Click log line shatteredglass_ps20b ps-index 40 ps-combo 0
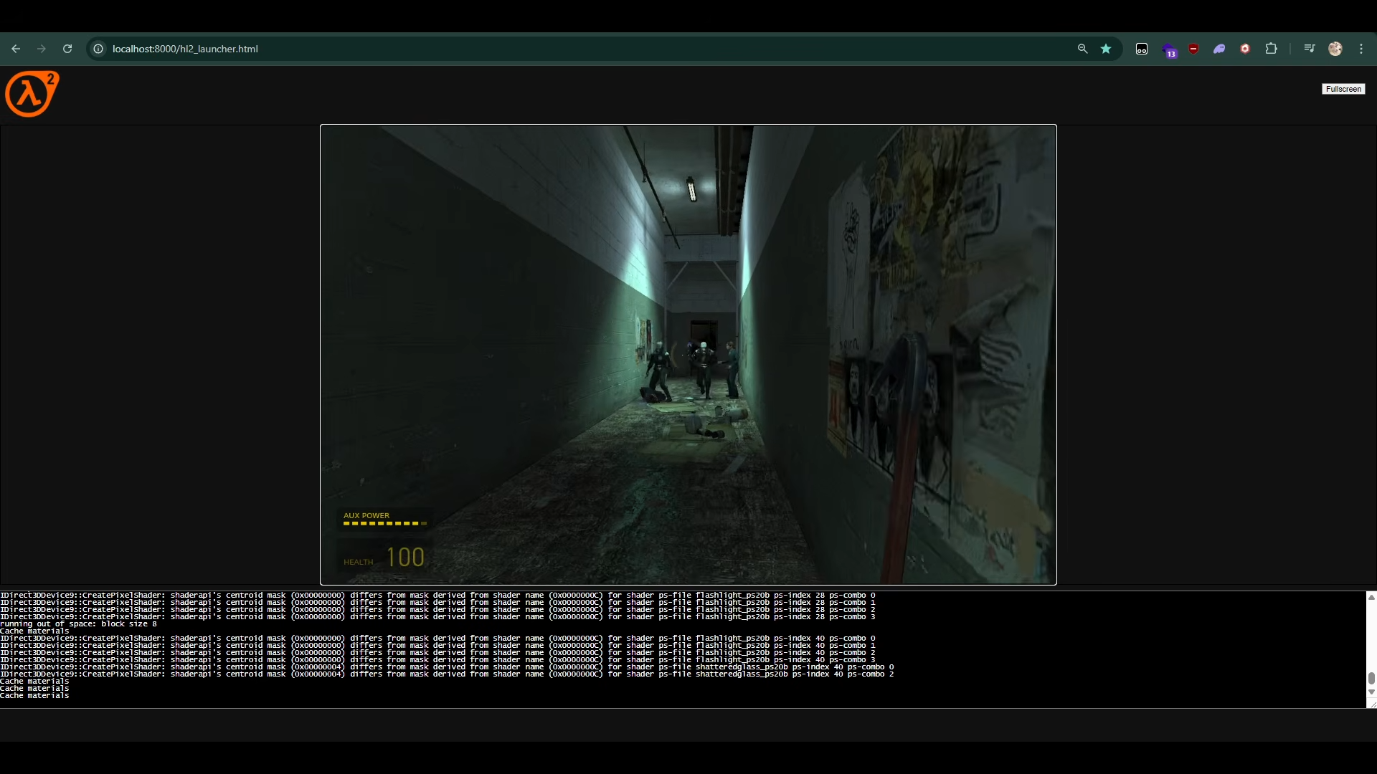Image resolution: width=1377 pixels, height=774 pixels. [447, 666]
